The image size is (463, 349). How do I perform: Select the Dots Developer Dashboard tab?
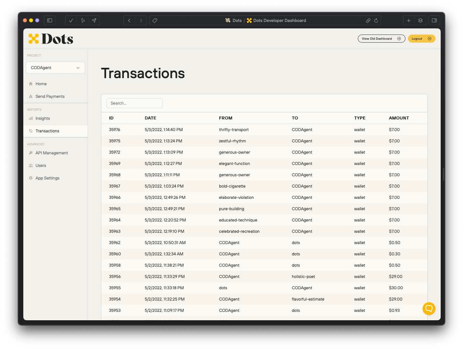276,20
